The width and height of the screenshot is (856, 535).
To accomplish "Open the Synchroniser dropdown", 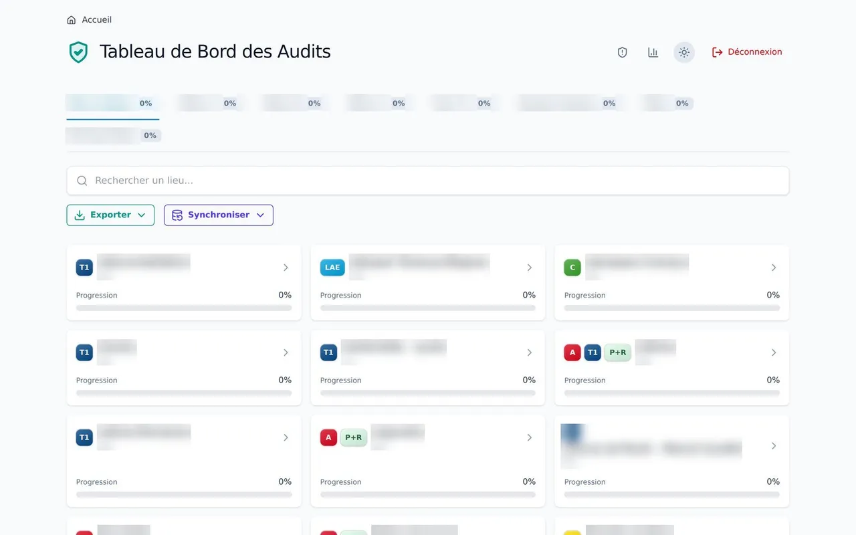I will tap(219, 215).
